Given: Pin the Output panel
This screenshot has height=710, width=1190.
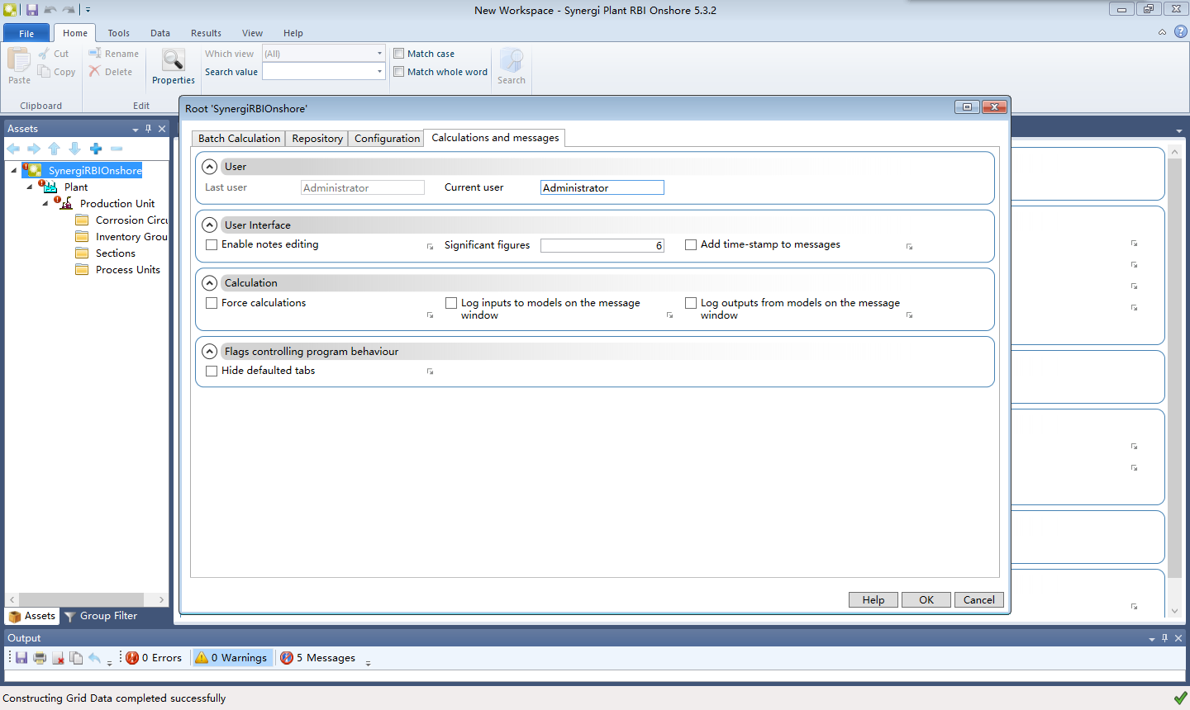Looking at the screenshot, I should (x=1165, y=638).
